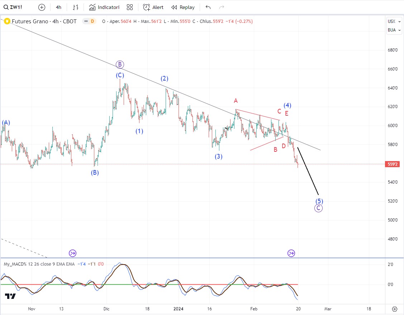Select the black projection arrow line

308,171
